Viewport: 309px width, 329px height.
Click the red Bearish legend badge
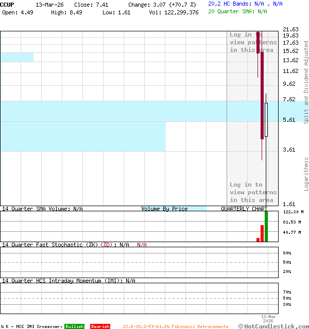point(100,326)
